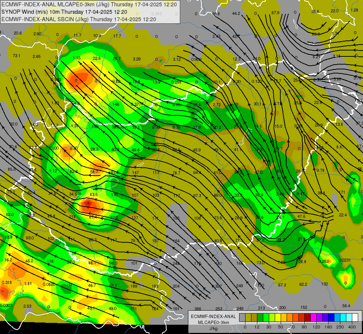Click the map value 67.9
363x334 pixels.
(x=275, y=13)
